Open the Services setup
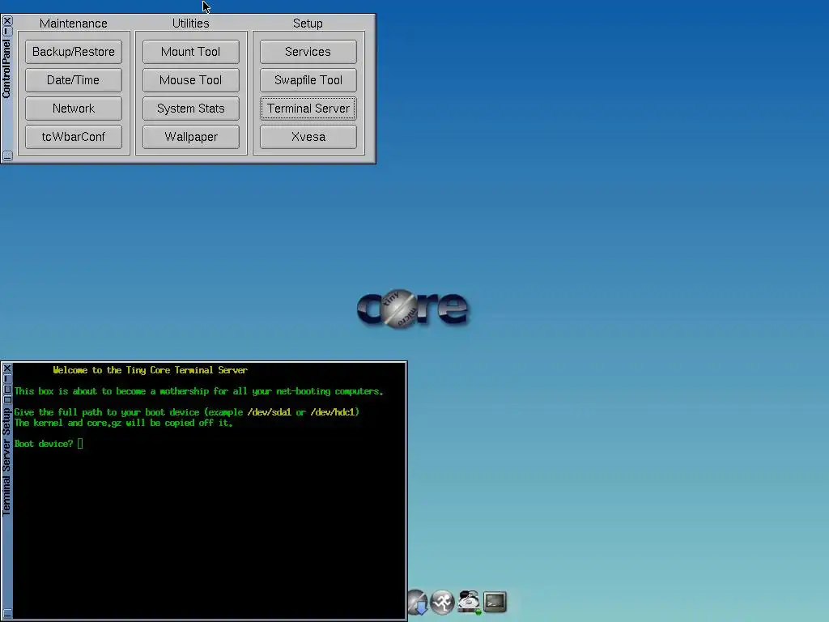The height and width of the screenshot is (622, 829). point(308,52)
